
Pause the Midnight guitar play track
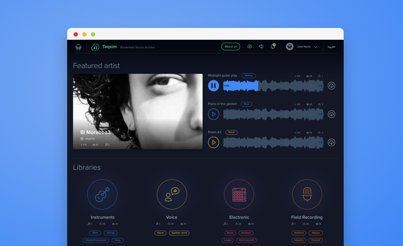[213, 86]
